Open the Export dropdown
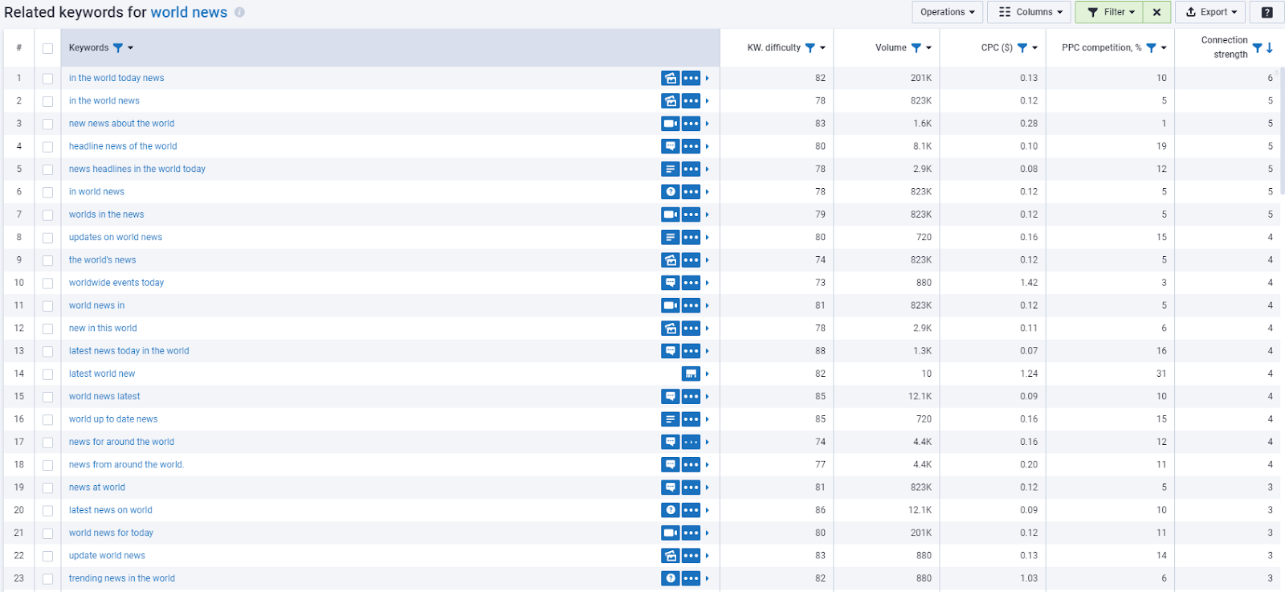Screen dimensions: 1285x592 tap(1210, 12)
